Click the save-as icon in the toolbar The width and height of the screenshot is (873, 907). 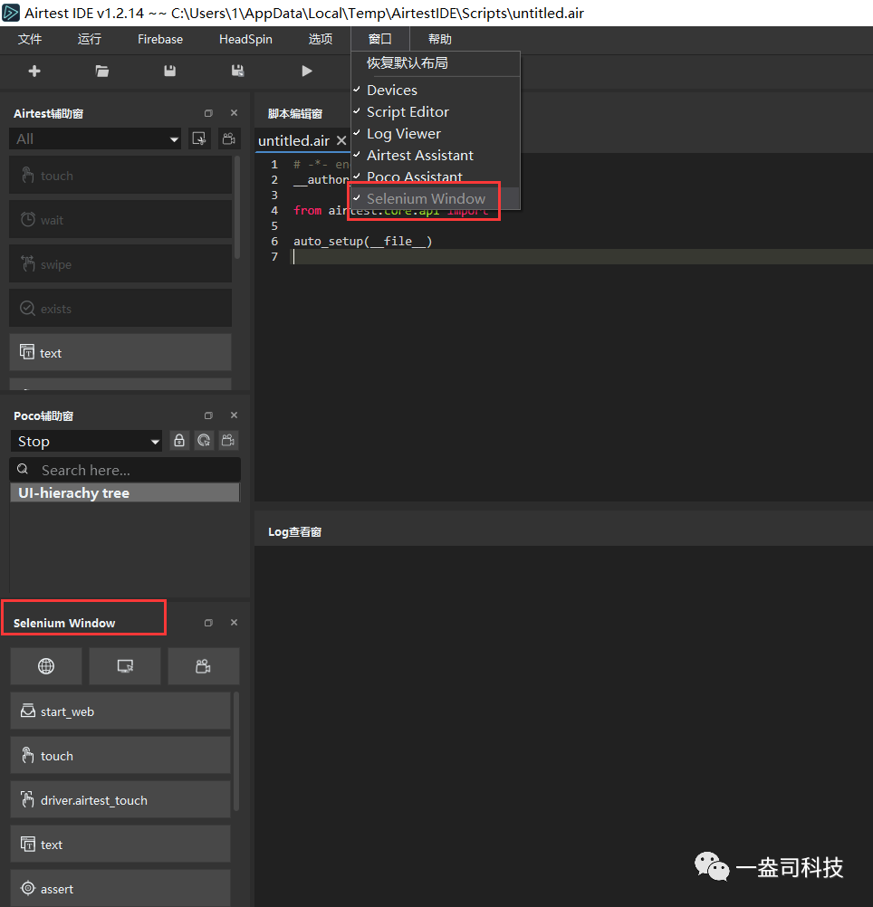coord(237,72)
